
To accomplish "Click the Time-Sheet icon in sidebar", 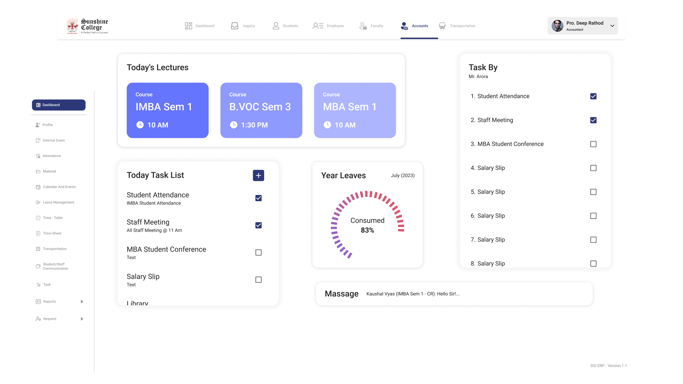I will [38, 233].
